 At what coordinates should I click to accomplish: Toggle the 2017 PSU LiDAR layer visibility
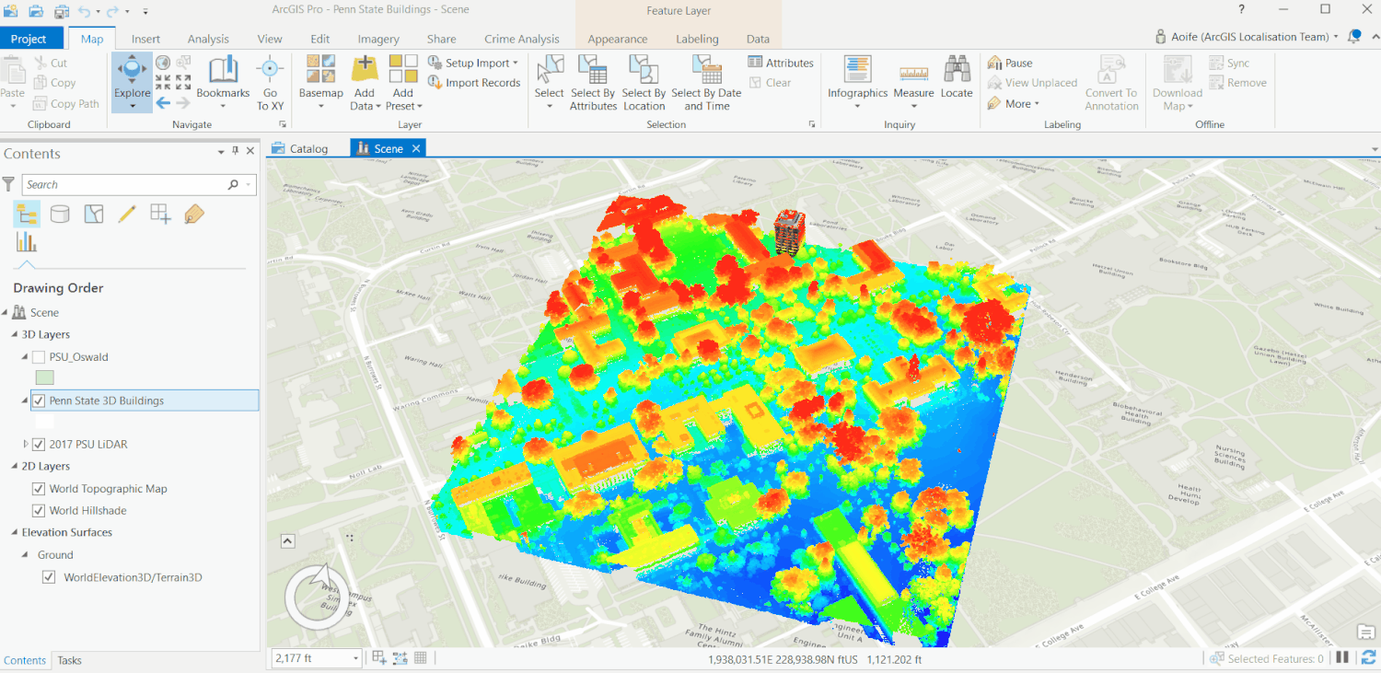(x=39, y=445)
